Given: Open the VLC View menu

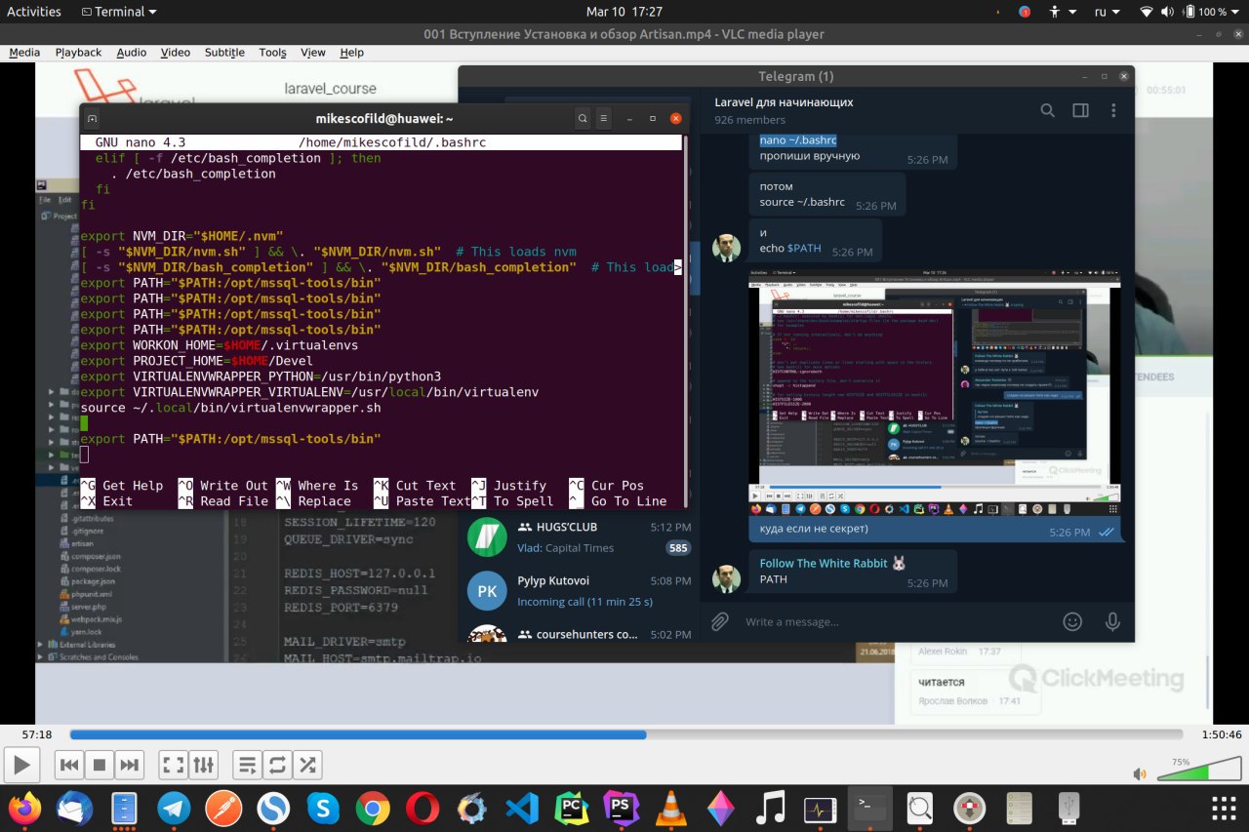Looking at the screenshot, I should point(313,53).
